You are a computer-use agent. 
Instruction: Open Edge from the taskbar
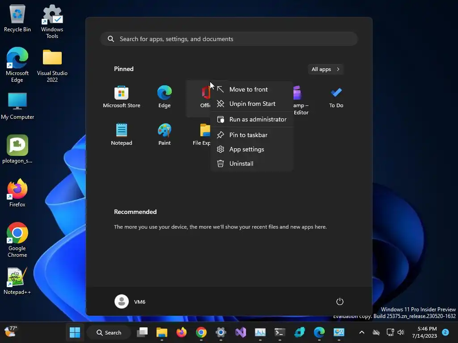coord(319,332)
